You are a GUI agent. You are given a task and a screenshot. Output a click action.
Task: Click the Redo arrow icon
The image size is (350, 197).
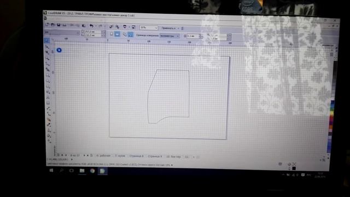(100, 26)
